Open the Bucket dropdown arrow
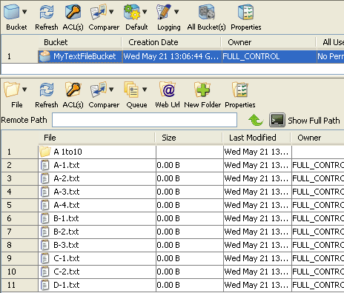This screenshot has width=344, height=293. click(24, 12)
